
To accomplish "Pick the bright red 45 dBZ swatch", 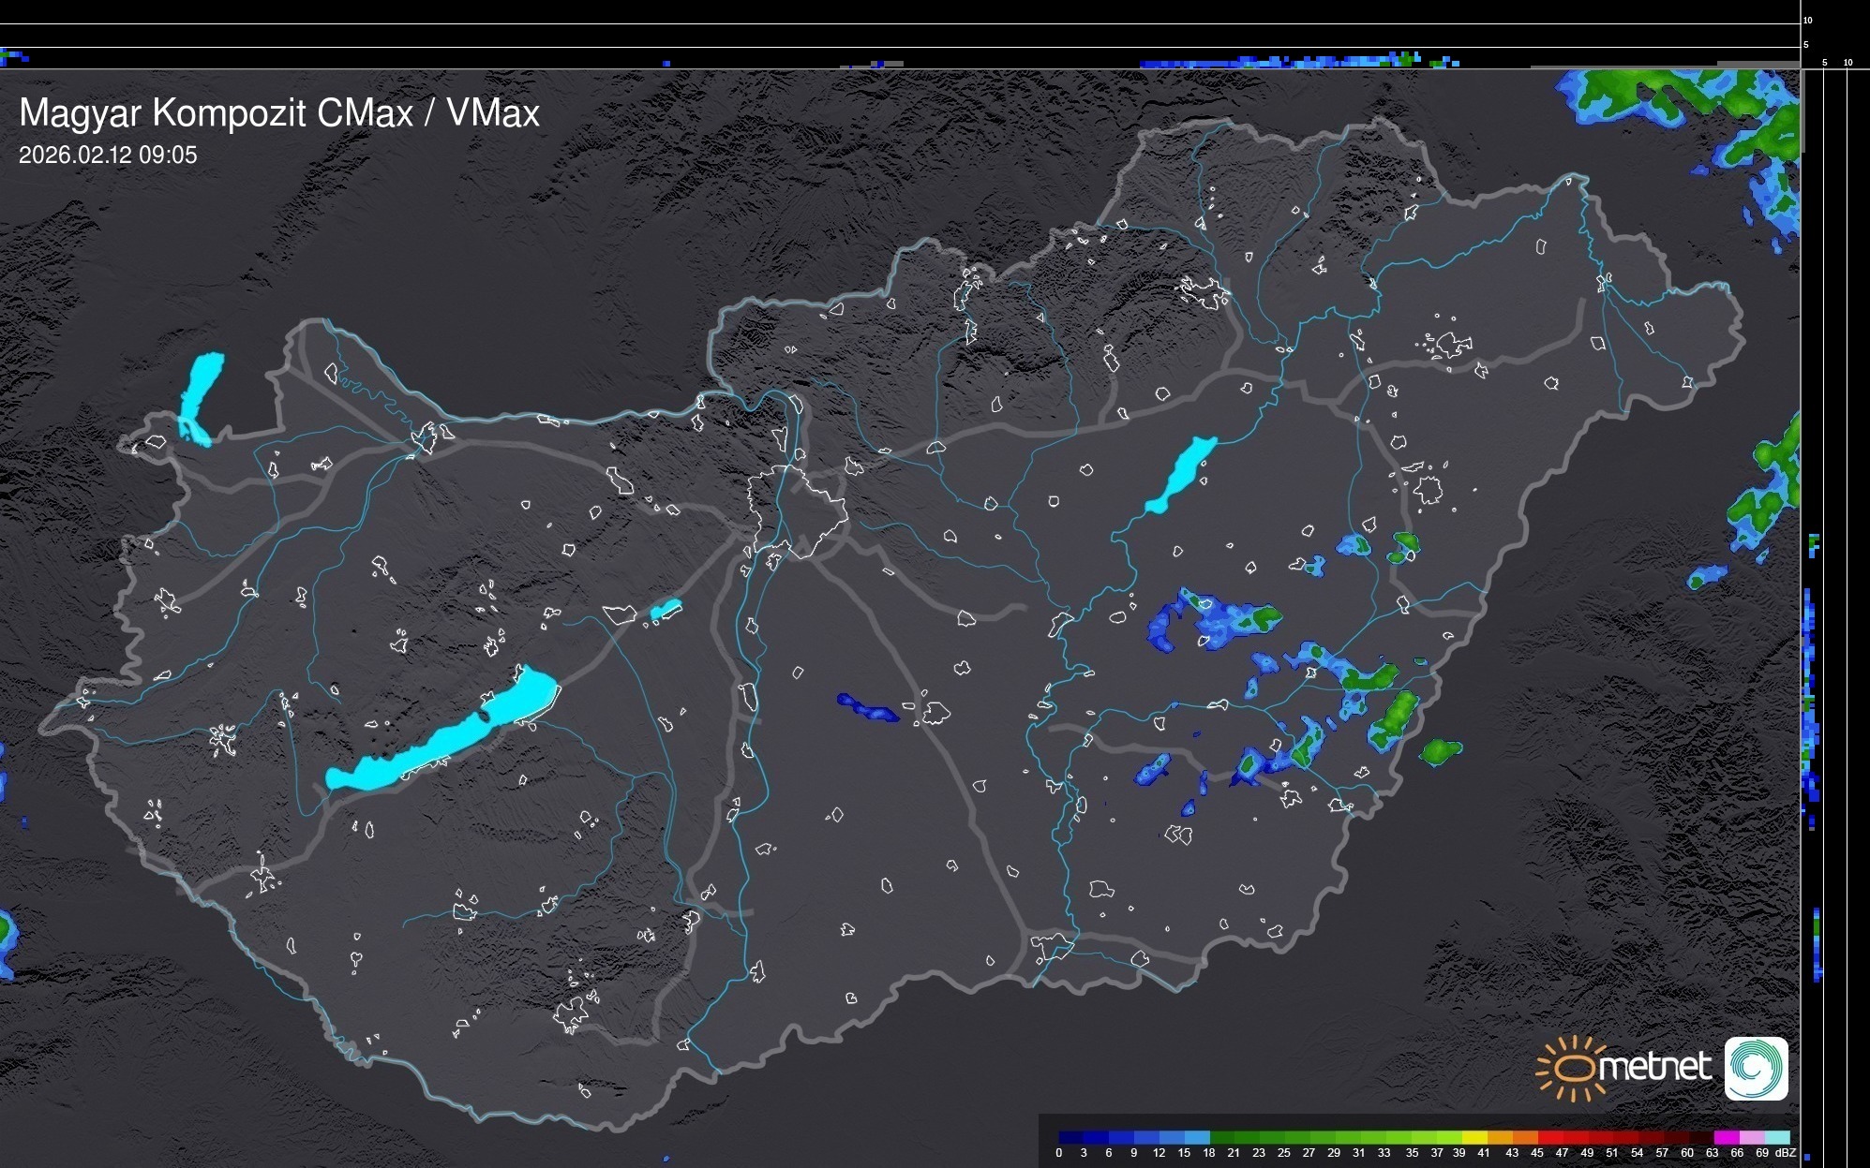I will click(1550, 1137).
